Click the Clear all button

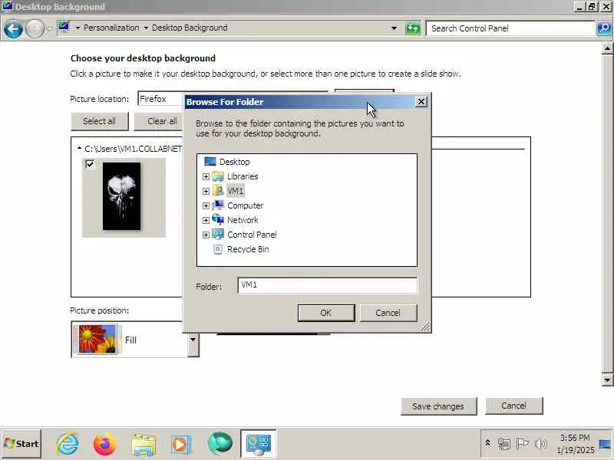pyautogui.click(x=159, y=121)
